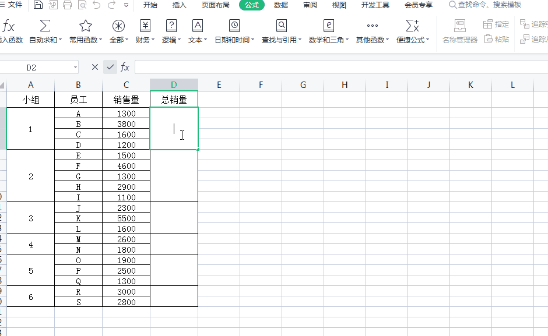Expand the 自动求和 dropdown arrow

(x=60, y=40)
